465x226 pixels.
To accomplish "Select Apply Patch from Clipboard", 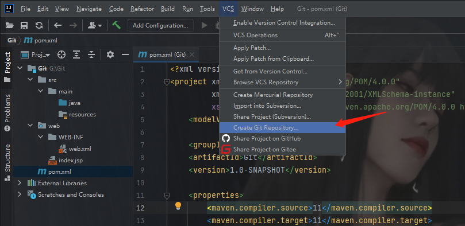I will pyautogui.click(x=282, y=59).
